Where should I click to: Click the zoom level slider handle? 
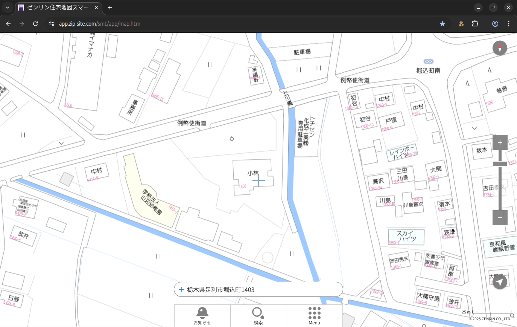(x=500, y=163)
